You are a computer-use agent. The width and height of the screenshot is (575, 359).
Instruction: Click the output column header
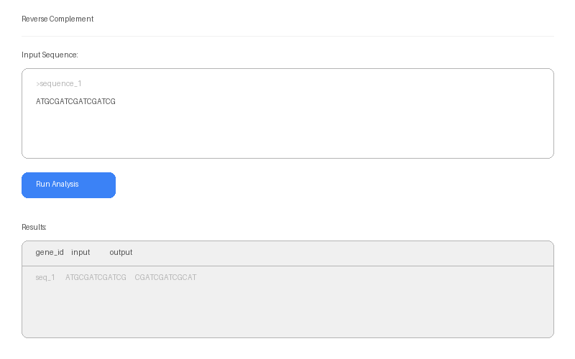(x=121, y=253)
